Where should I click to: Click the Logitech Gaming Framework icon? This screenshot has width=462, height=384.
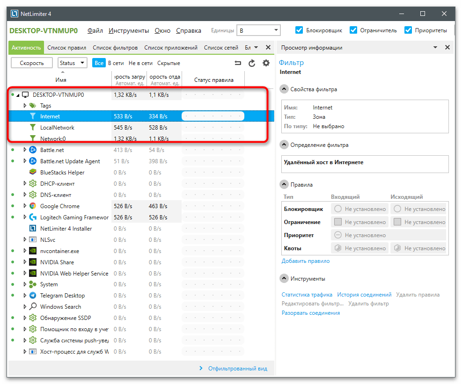[33, 217]
